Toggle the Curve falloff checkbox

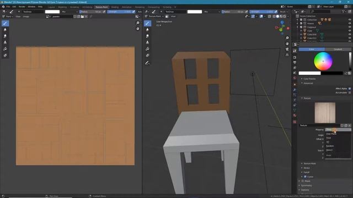tap(305, 177)
